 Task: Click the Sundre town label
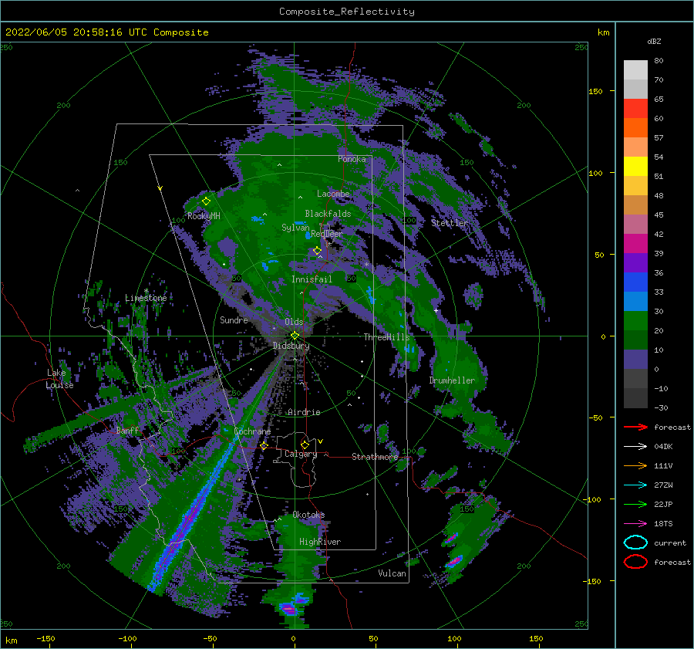coord(234,319)
